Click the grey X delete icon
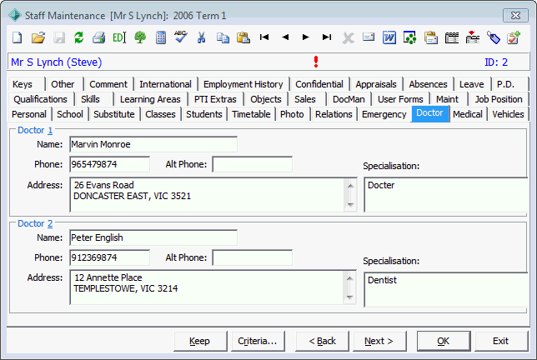The width and height of the screenshot is (537, 360). tap(348, 37)
